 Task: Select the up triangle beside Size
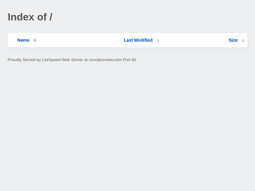[243, 39]
